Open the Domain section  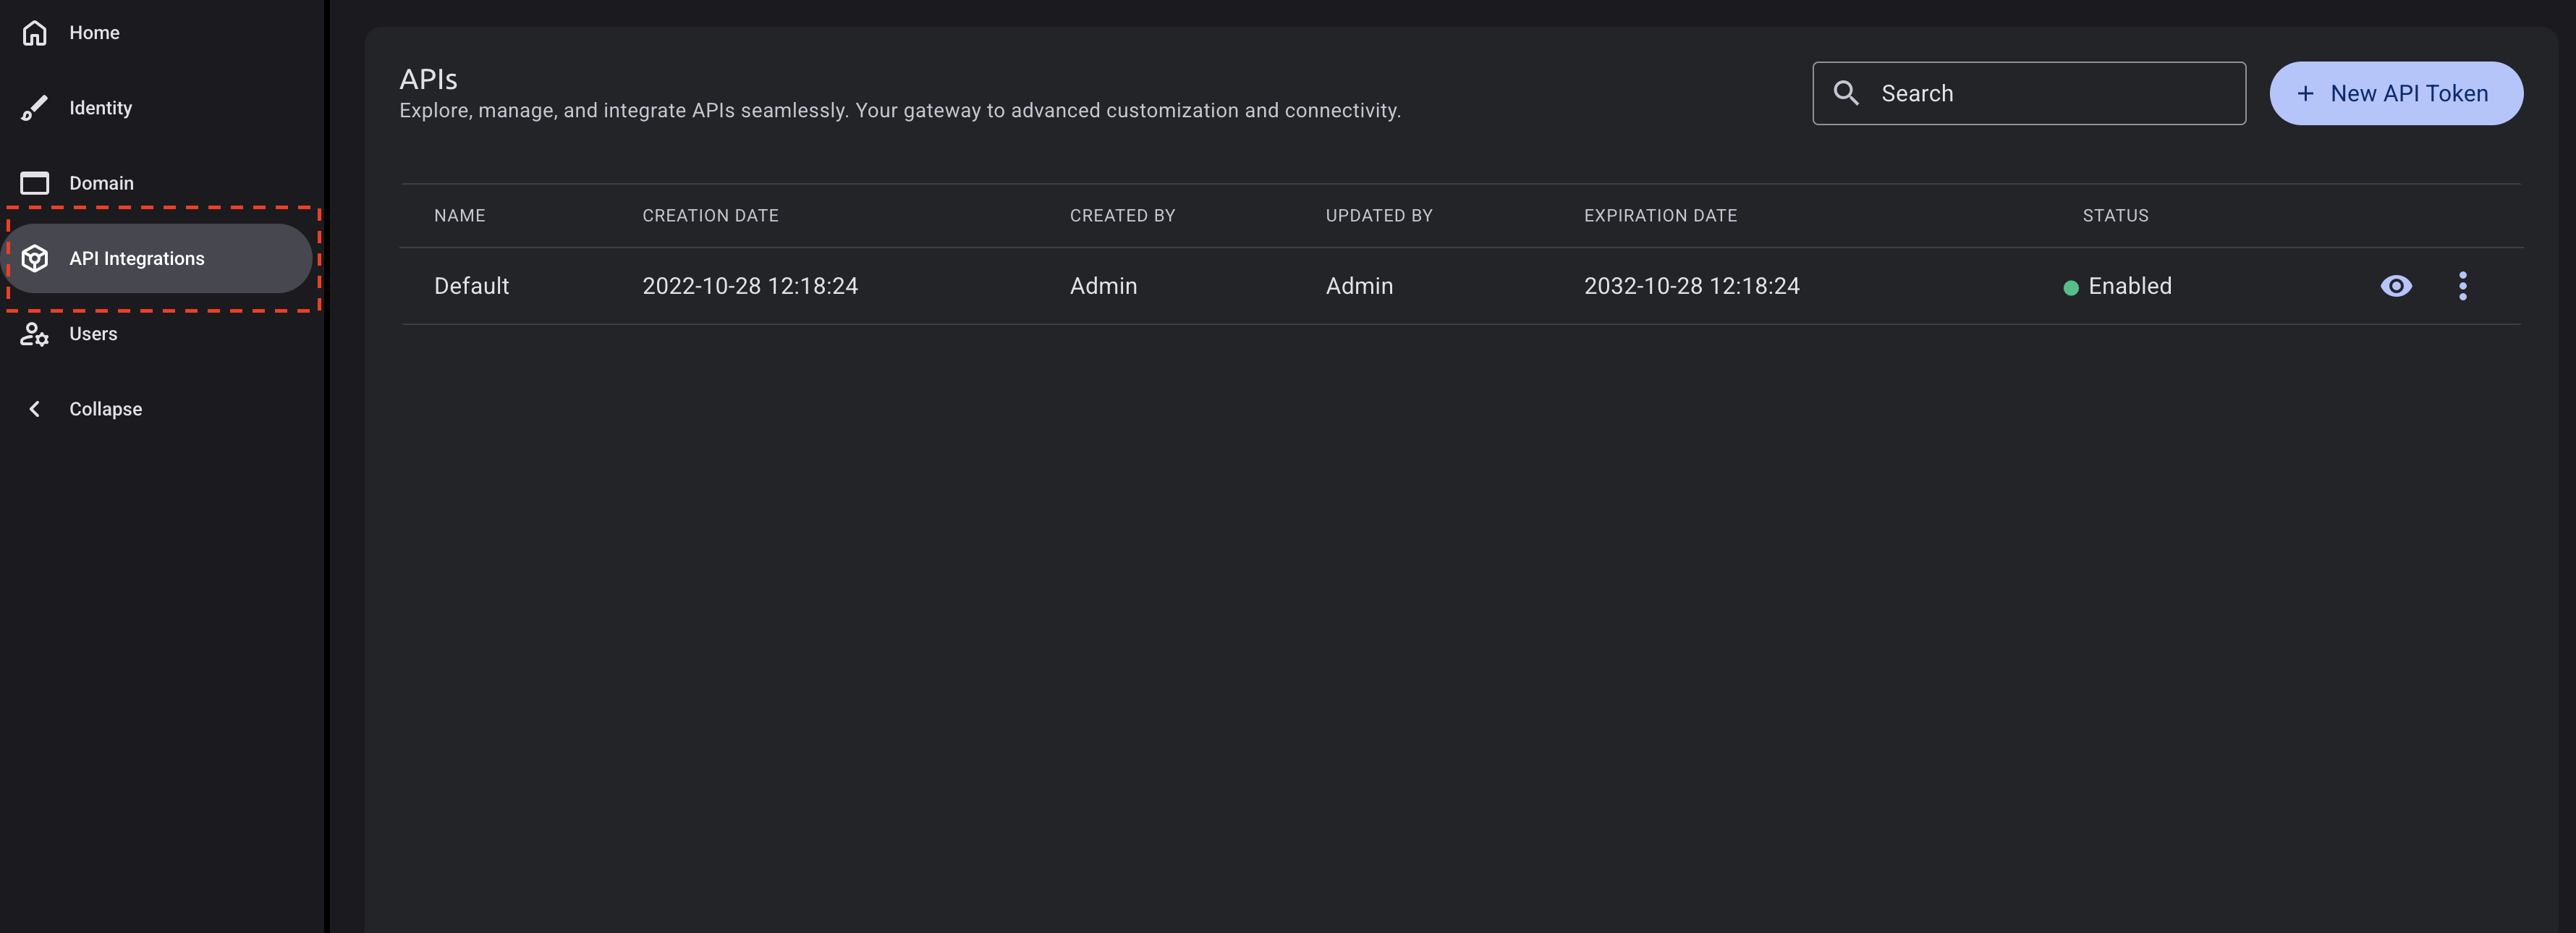point(101,183)
